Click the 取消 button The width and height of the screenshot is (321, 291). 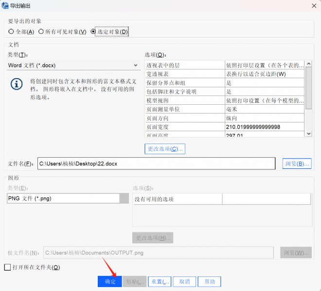[x=184, y=282]
